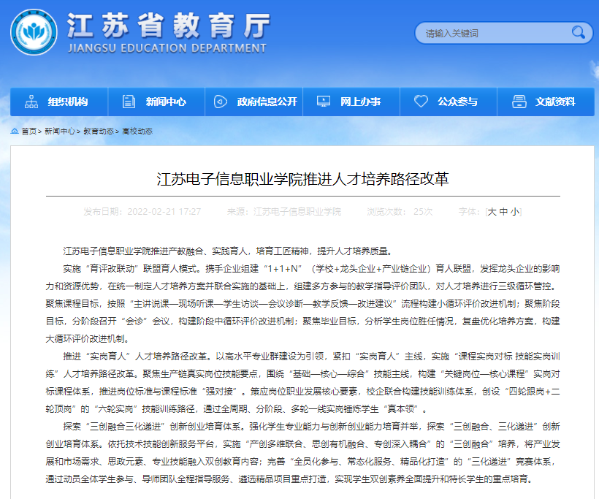This screenshot has width=599, height=499.
Task: Click the breadcrumb home icon
Action: click(x=15, y=131)
